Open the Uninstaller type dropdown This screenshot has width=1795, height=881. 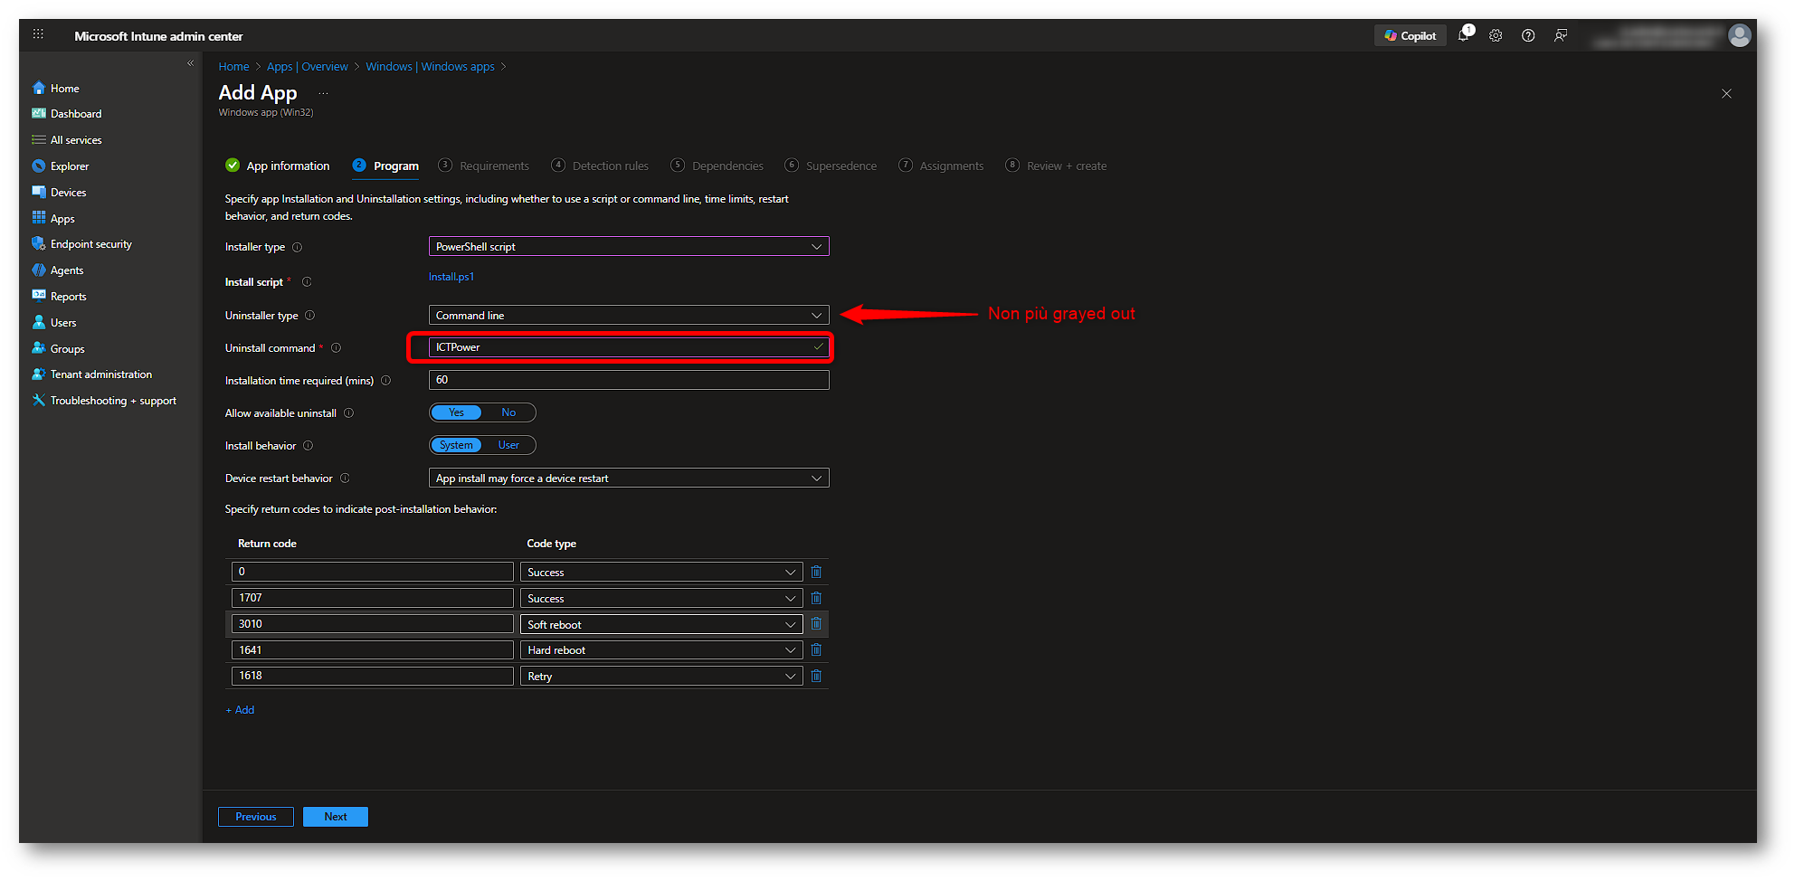point(628,316)
